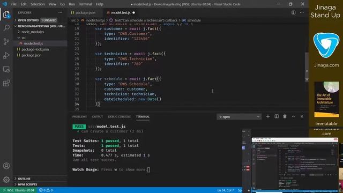The height and width of the screenshot is (193, 343).
Task: Click the VS Code logo icon
Action: 4,4
